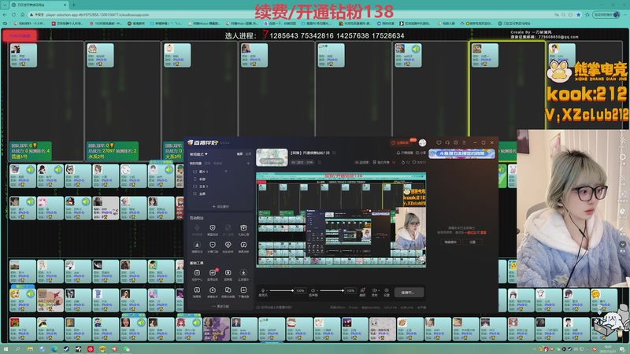Open the user avatar in streaming app
This screenshot has height=354, width=630.
[x=422, y=143]
